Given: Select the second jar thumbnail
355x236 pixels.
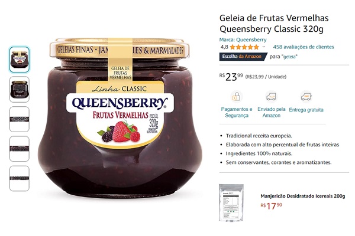Looking at the screenshot, I should click(x=20, y=90).
